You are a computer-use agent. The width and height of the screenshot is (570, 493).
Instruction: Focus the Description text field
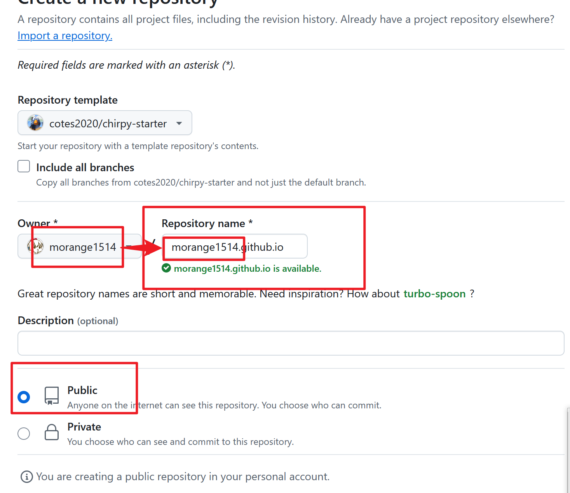pyautogui.click(x=291, y=343)
